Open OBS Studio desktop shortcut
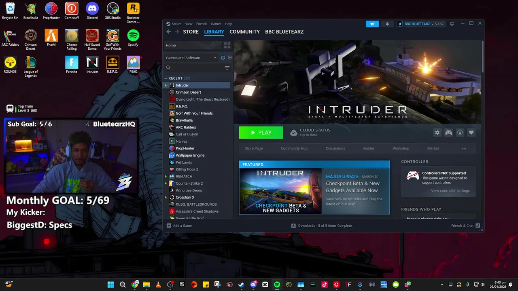 coord(113,11)
